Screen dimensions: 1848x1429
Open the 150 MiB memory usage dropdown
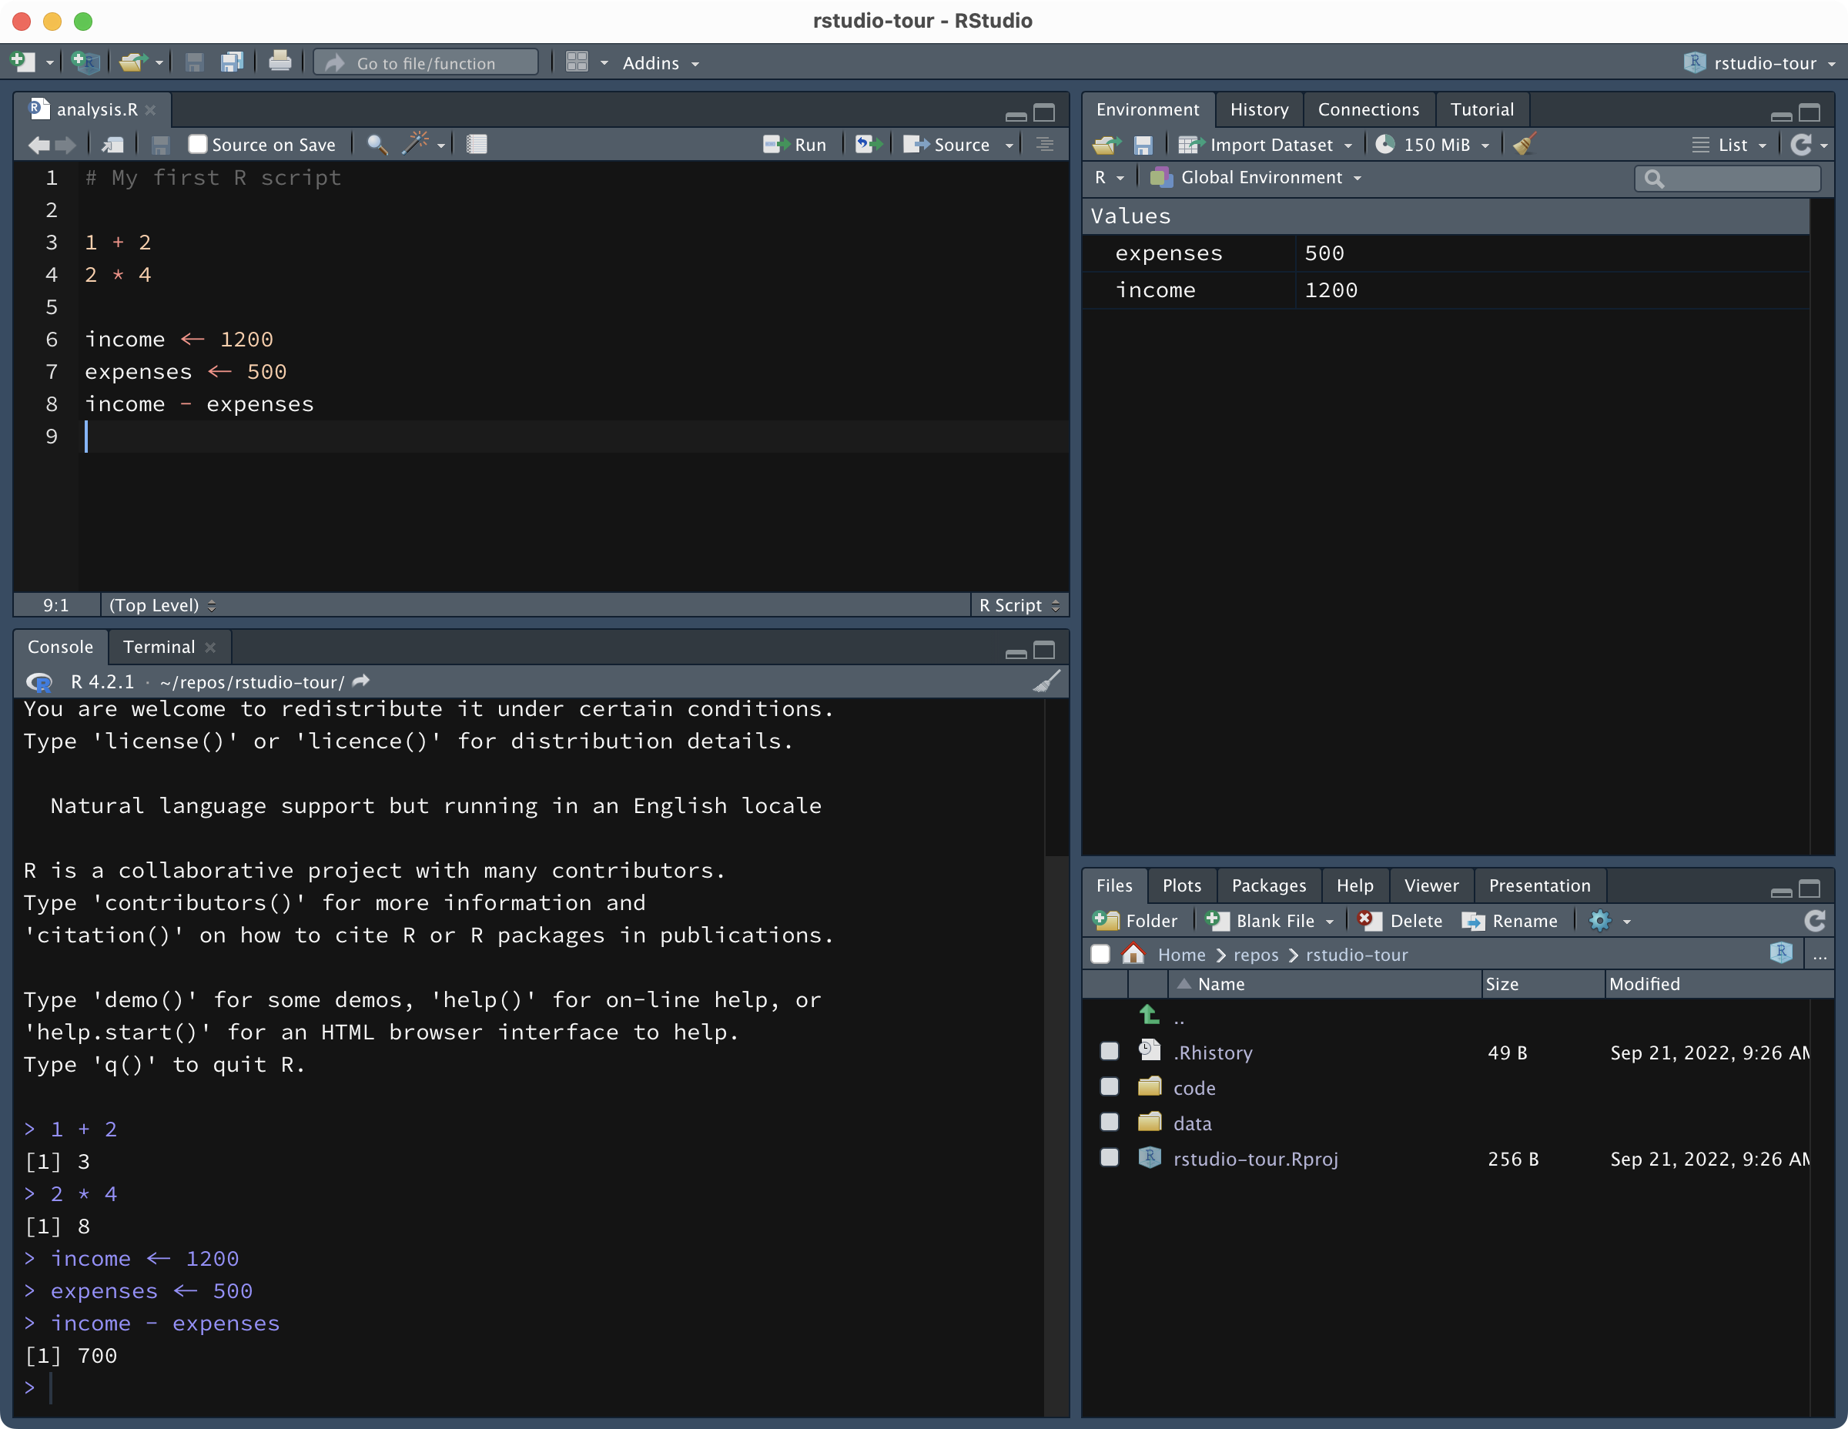pyautogui.click(x=1431, y=146)
